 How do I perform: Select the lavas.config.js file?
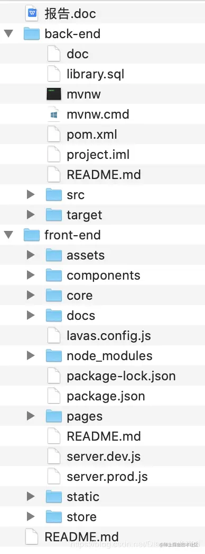point(109,336)
